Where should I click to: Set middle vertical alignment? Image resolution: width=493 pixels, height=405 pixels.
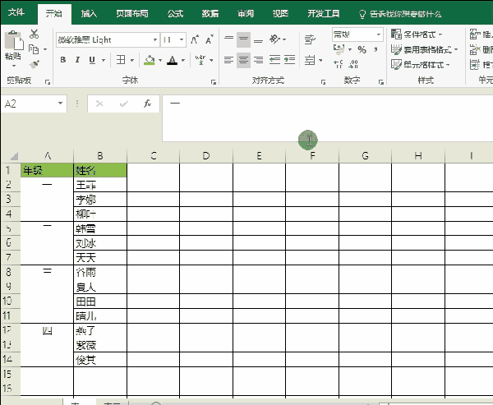pyautogui.click(x=243, y=39)
